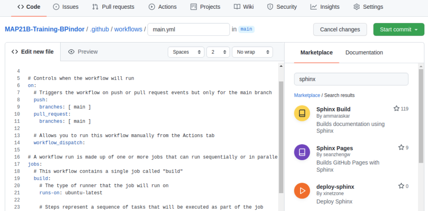The width and height of the screenshot is (428, 211).
Task: Click the Sphinx Pages purple book icon
Action: pos(302,152)
